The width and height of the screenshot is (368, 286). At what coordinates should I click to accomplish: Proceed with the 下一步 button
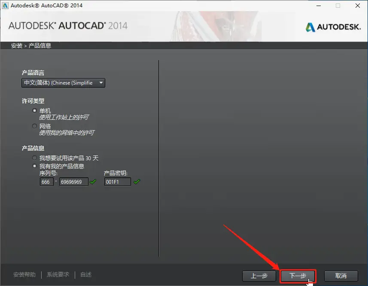298,276
